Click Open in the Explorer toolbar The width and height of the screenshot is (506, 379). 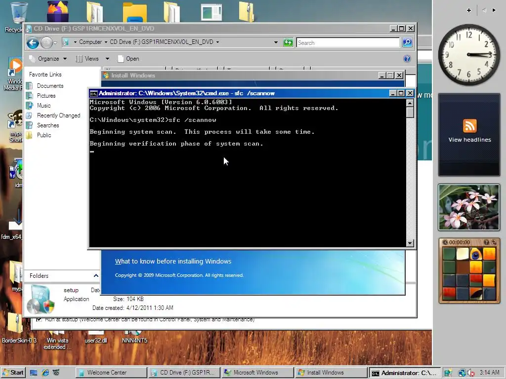pos(128,59)
